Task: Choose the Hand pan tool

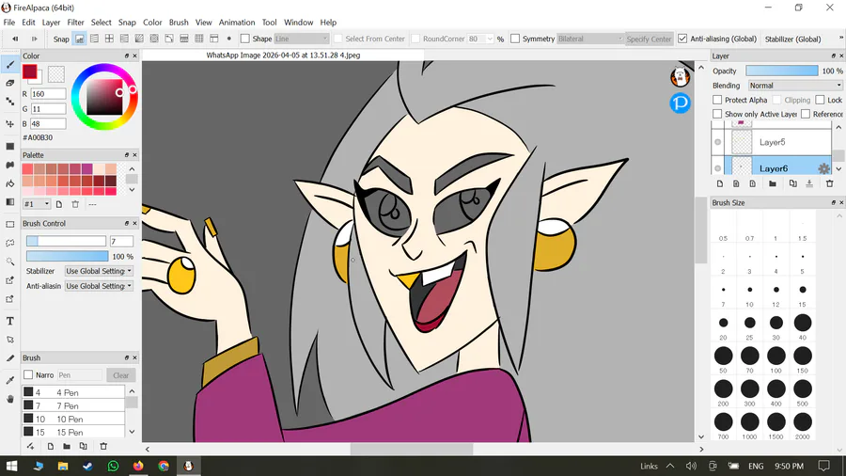Action: click(x=10, y=399)
